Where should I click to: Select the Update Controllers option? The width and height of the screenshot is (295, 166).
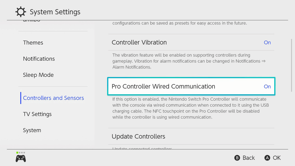[138, 137]
